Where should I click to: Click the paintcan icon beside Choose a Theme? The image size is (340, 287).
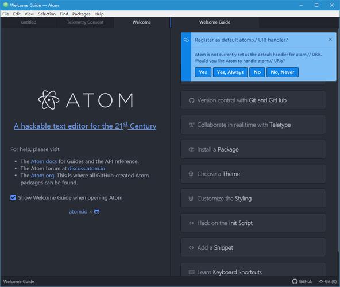[191, 174]
